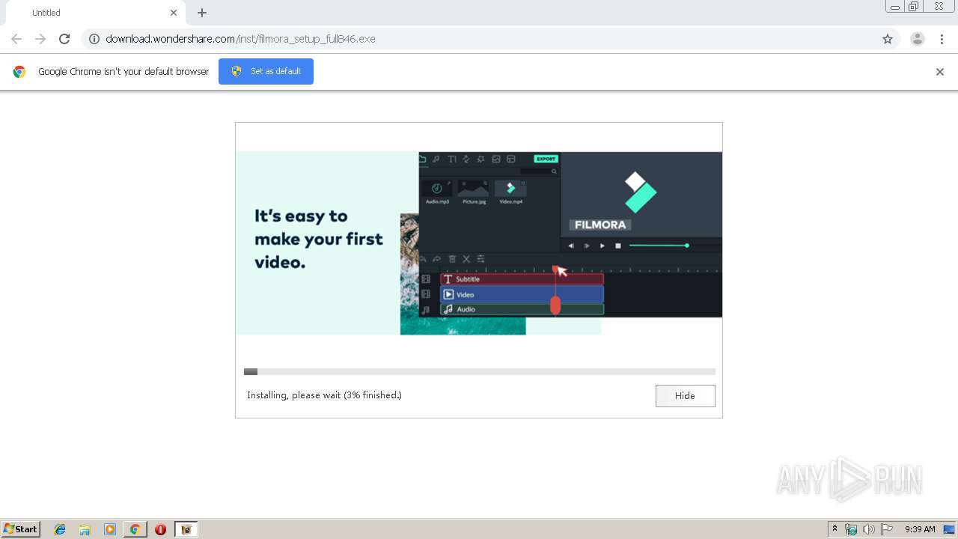Viewport: 958px width, 539px height.
Task: Restore down the Chrome window
Action: (914, 7)
